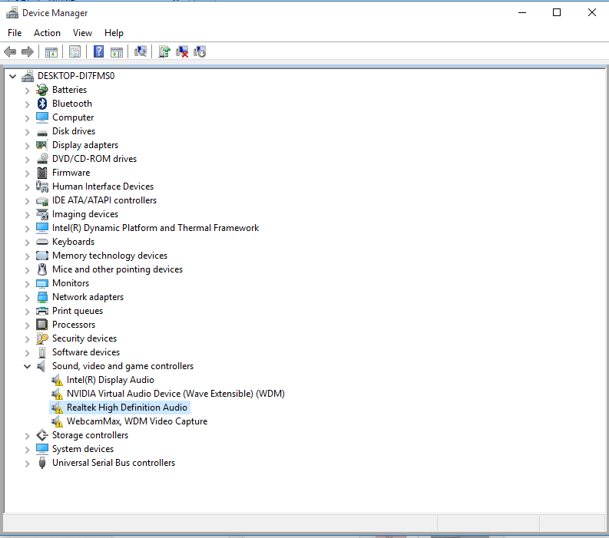Click the Back arrow in the toolbar
The image size is (609, 538).
(x=10, y=51)
